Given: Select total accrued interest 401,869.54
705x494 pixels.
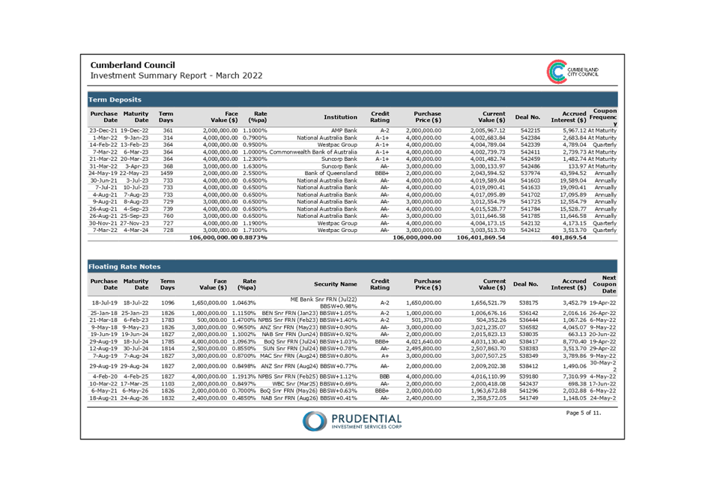Looking at the screenshot, I should 569,237.
